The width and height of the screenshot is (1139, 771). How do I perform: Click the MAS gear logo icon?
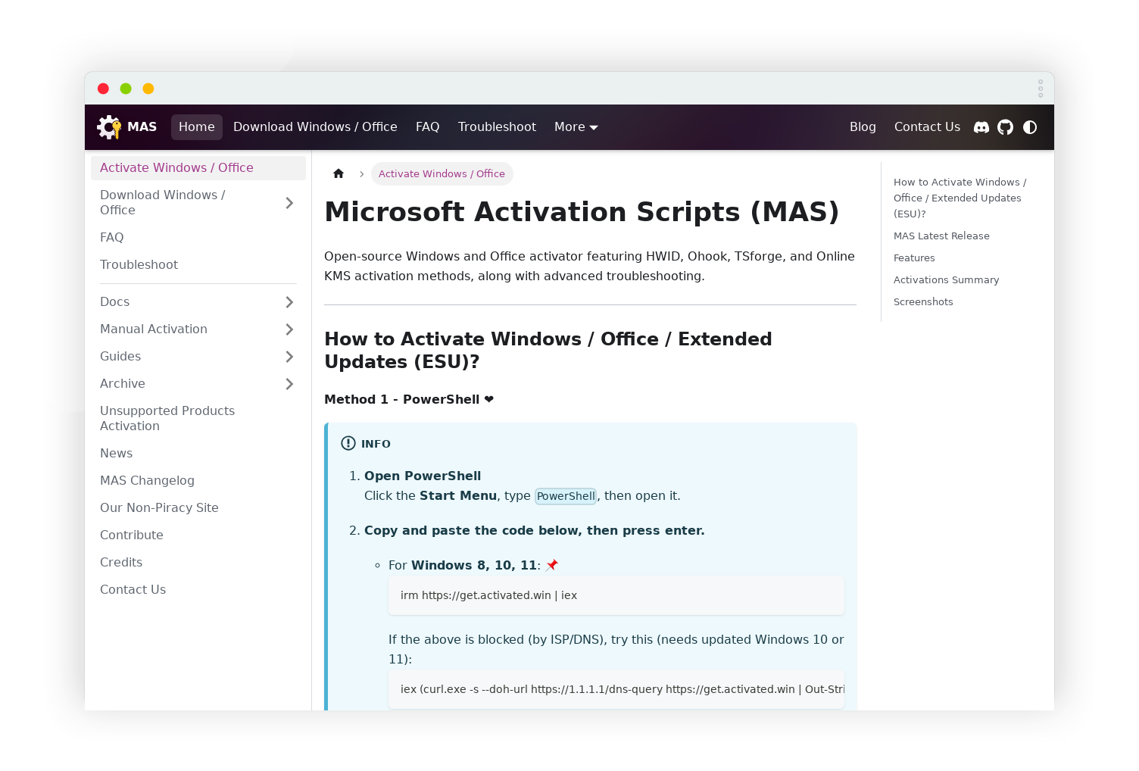pyautogui.click(x=109, y=127)
